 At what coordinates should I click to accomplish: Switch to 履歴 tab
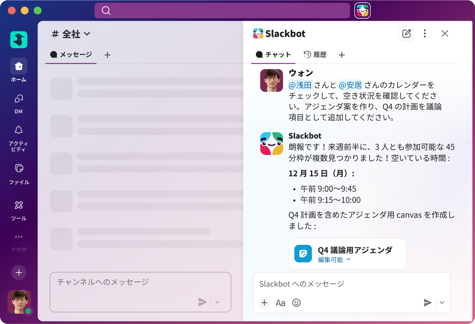coord(315,55)
